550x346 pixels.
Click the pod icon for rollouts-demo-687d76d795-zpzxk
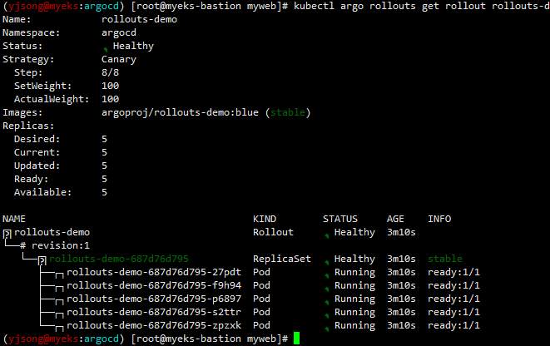(59, 329)
